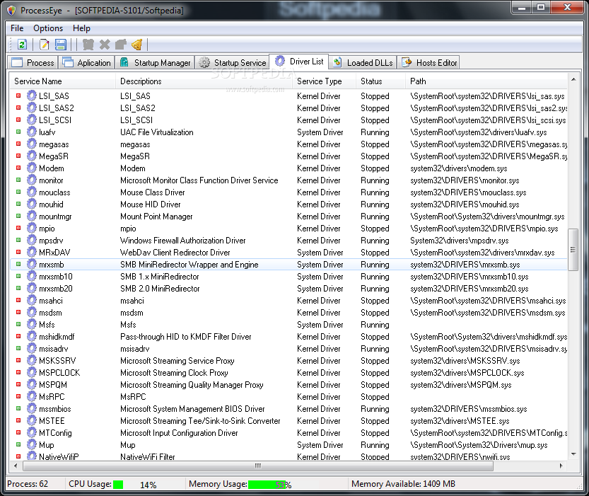The height and width of the screenshot is (496, 589).
Task: Open the Options menu
Action: (x=48, y=28)
